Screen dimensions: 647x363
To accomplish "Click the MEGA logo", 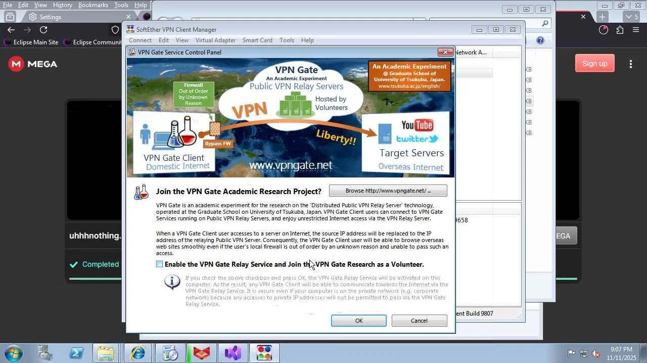I will pyautogui.click(x=33, y=64).
